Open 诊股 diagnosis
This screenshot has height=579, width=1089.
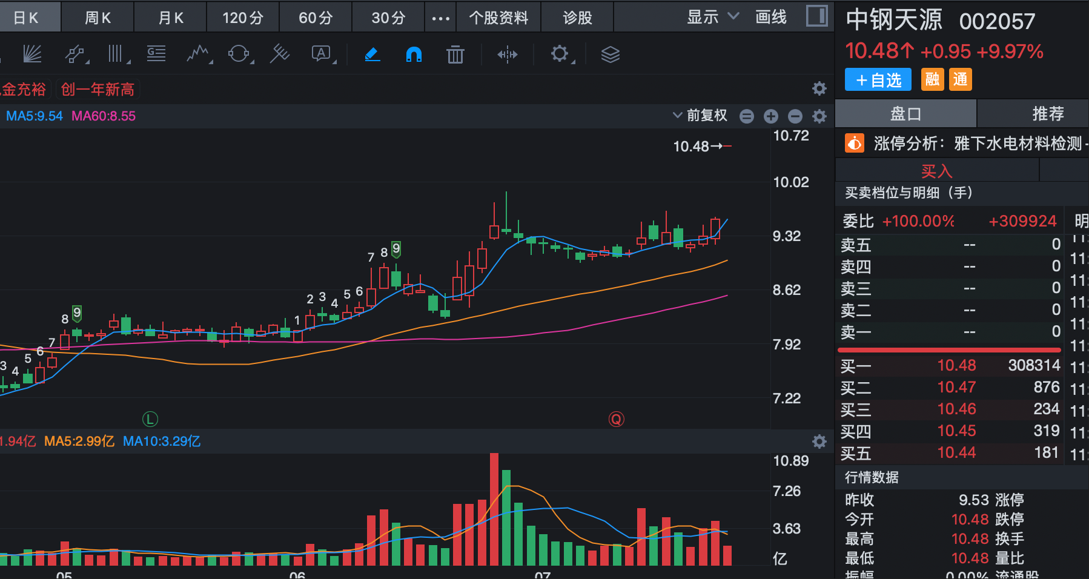[x=577, y=17]
